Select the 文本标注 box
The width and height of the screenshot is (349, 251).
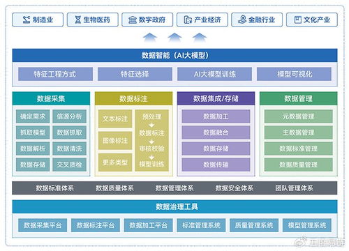tap(115, 119)
